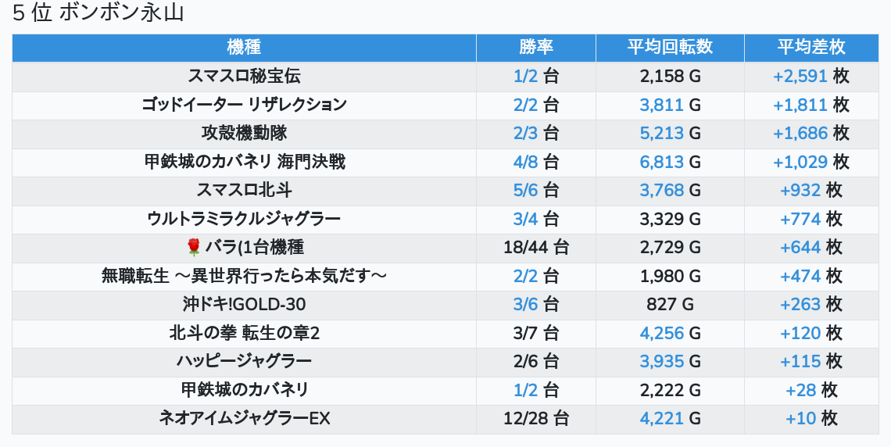This screenshot has width=891, height=447.
Task: Select the 2/3 link in 攻殻機動隊 row
Action: point(525,134)
